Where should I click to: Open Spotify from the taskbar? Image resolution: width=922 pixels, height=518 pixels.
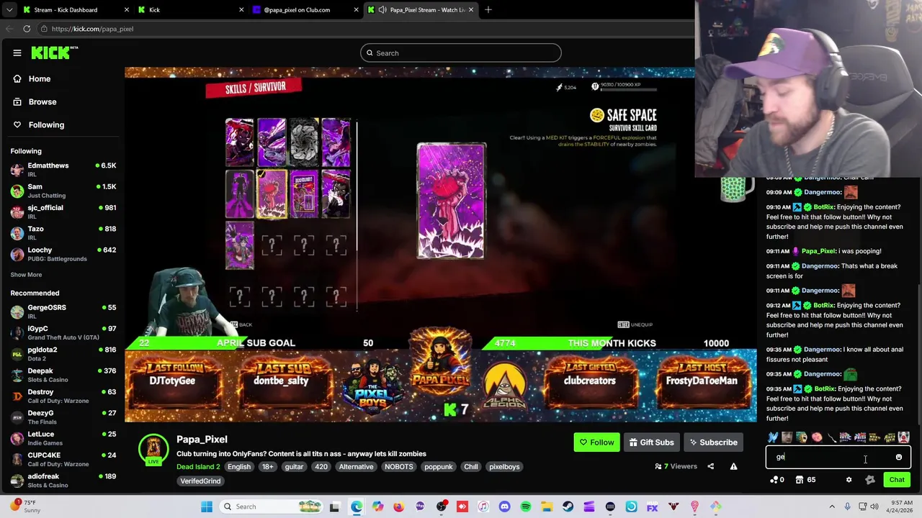coord(526,506)
